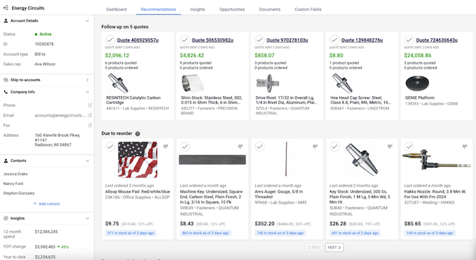Image resolution: width=476 pixels, height=260 pixels.
Task: Thumbs down the Allsop Mouse Pad recommendation
Action: tap(166, 146)
